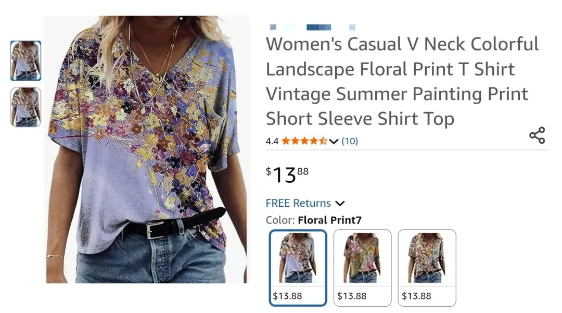Click the Color: Floral Print7 label
The width and height of the screenshot is (562, 313).
tap(314, 220)
